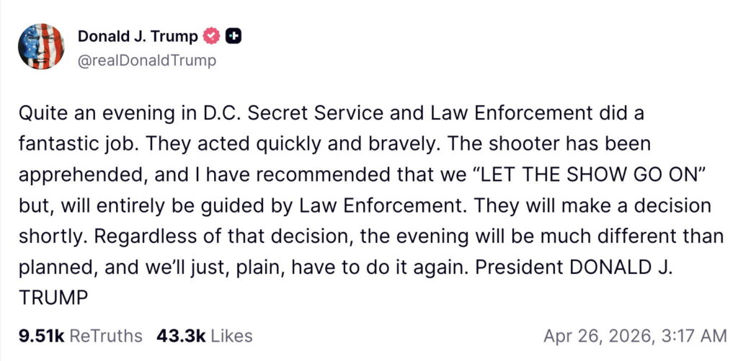This screenshot has height=361, width=738.
Task: Open the Donald J. Trump display name
Action: point(137,35)
